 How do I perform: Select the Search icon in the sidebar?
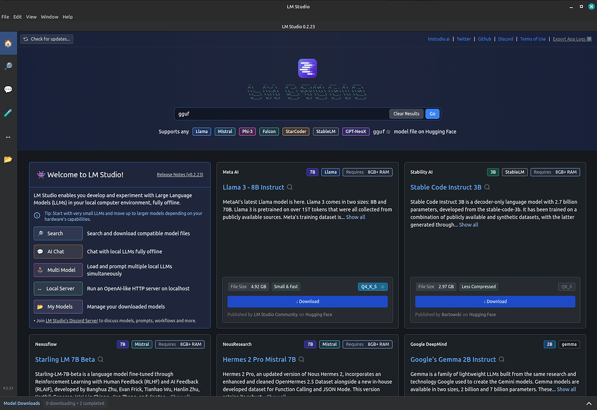click(8, 66)
